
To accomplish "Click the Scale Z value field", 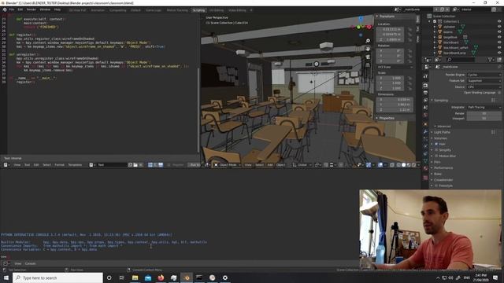I will point(390,88).
